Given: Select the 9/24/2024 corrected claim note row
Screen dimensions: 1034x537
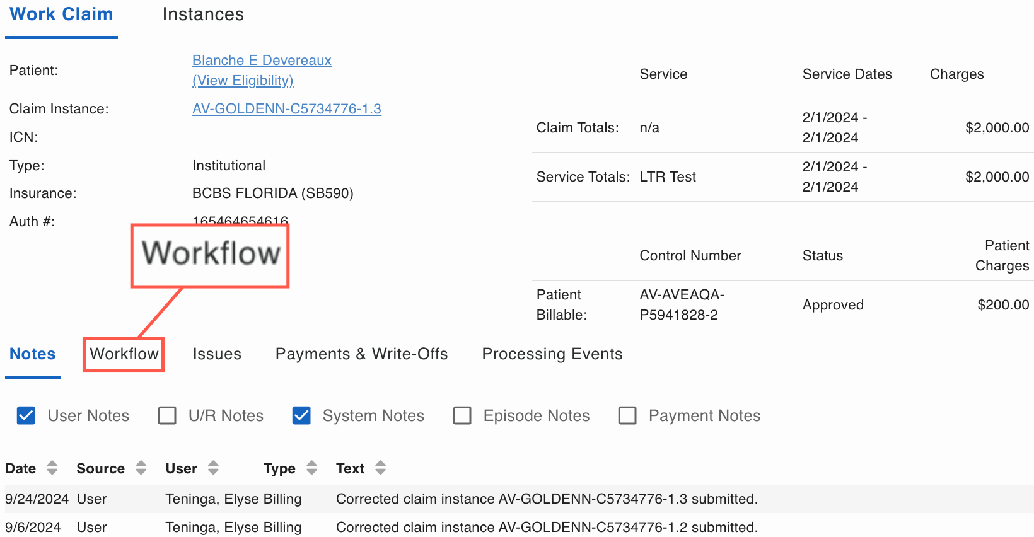Looking at the screenshot, I should click(x=517, y=499).
